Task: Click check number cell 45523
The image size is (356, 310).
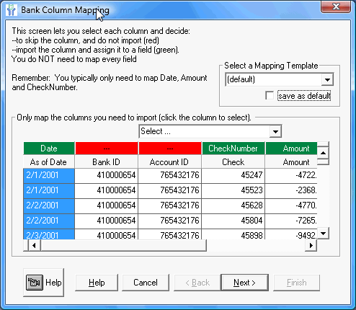Action: coord(233,191)
